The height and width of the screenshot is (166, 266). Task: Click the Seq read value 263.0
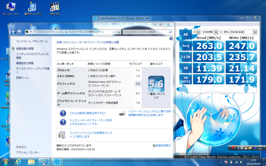(x=209, y=46)
